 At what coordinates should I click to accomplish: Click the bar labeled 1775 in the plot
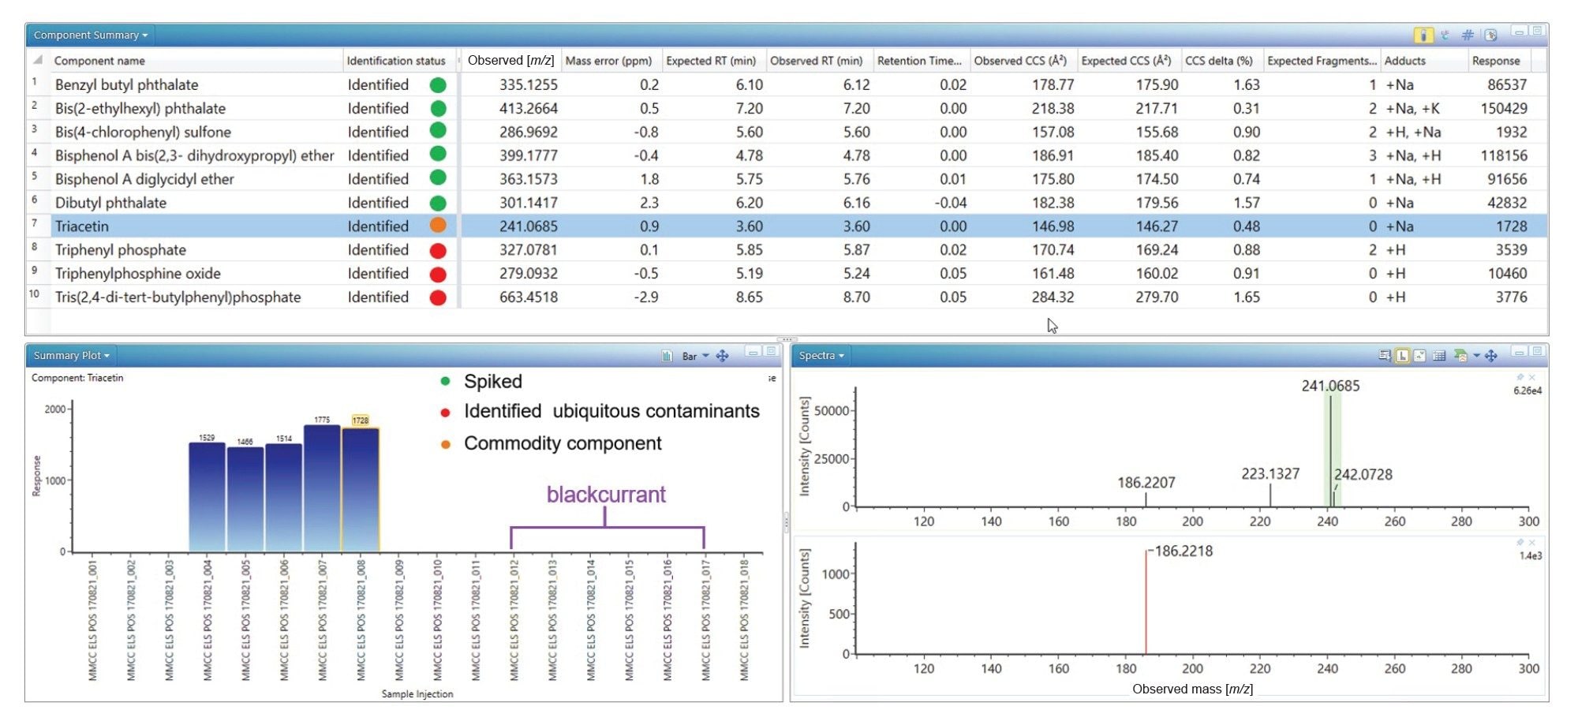tap(322, 489)
